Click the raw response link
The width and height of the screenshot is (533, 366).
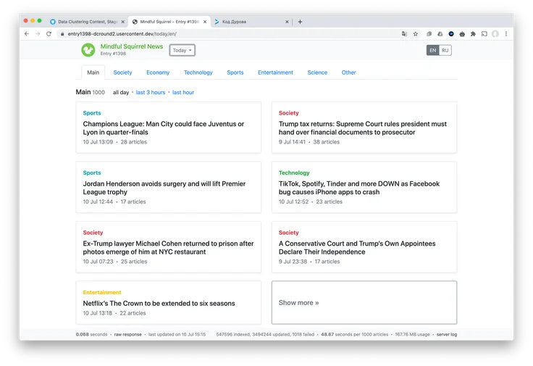(x=127, y=335)
